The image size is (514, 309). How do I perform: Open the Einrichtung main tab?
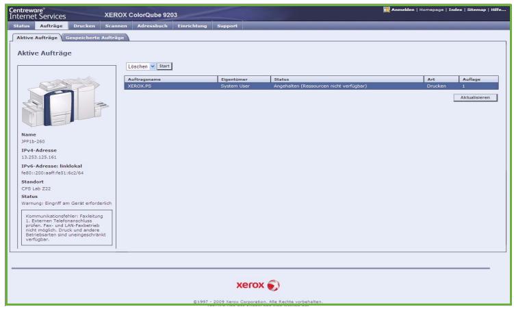[192, 26]
